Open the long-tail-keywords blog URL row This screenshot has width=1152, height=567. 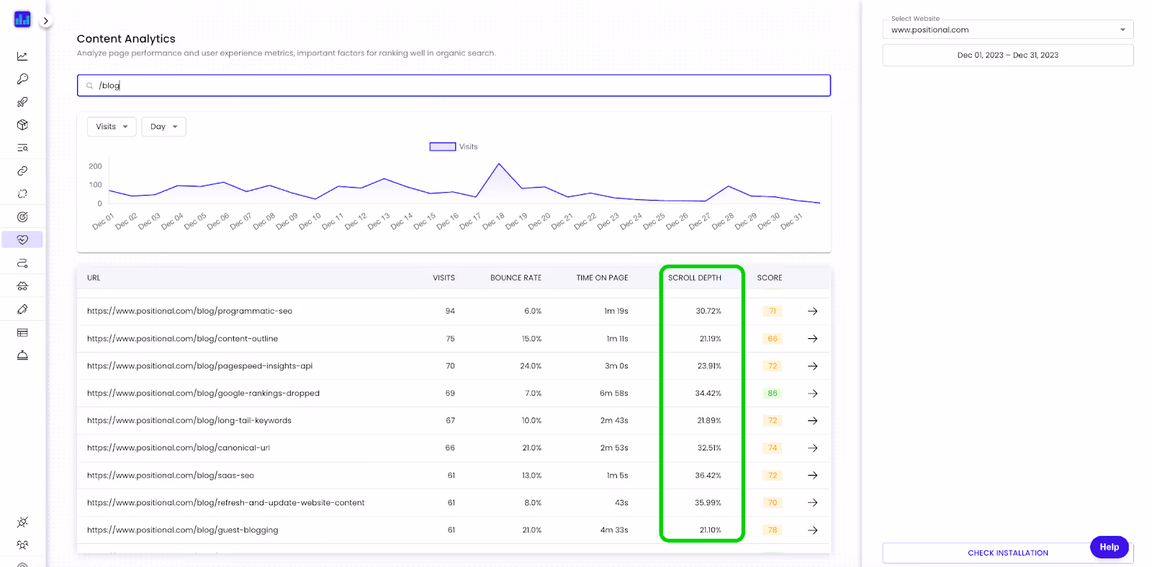click(x=189, y=421)
